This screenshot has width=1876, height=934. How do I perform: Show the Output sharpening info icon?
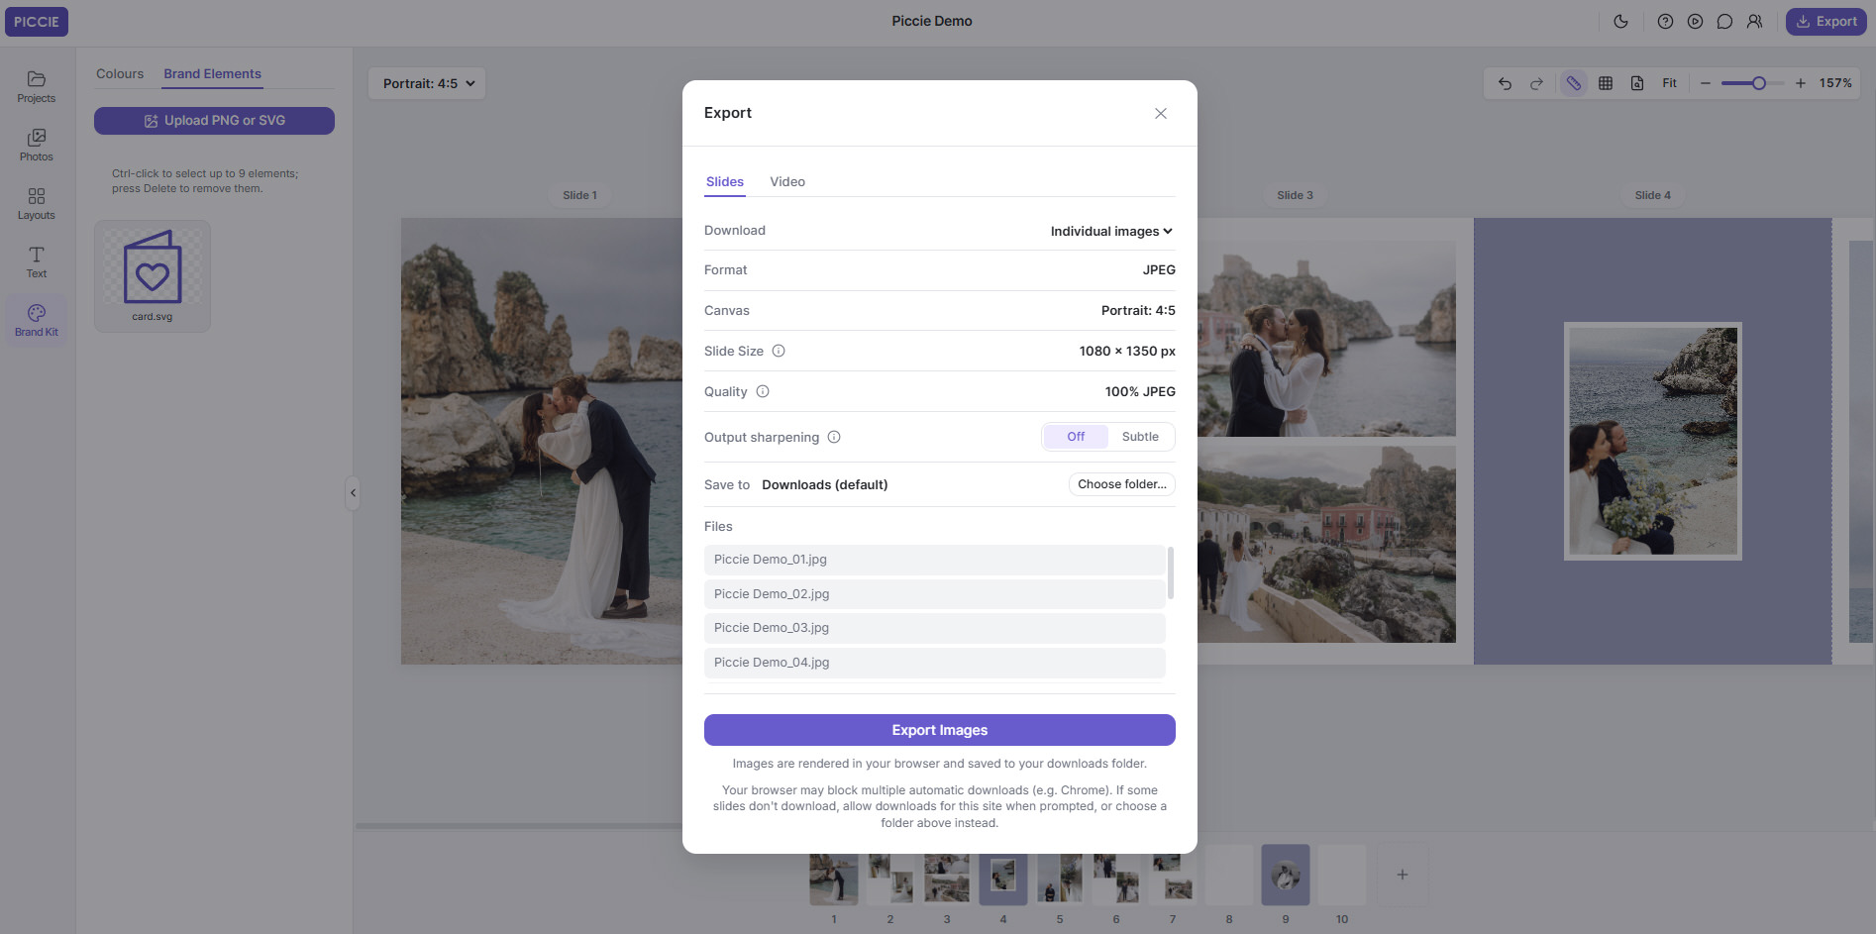834,437
